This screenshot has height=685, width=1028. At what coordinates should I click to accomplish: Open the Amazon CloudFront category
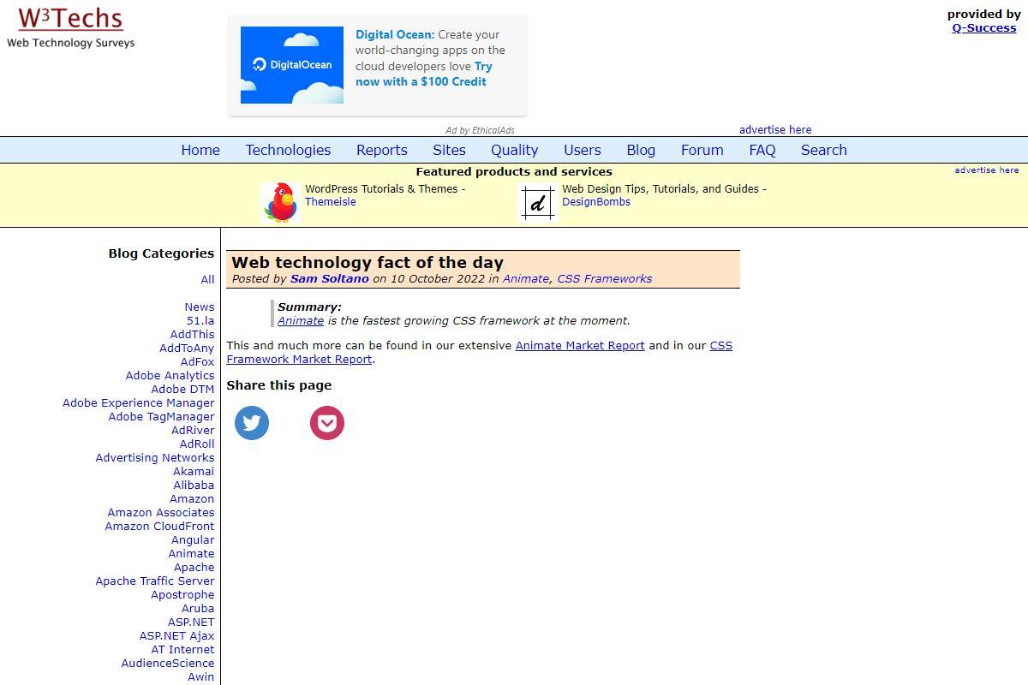160,526
